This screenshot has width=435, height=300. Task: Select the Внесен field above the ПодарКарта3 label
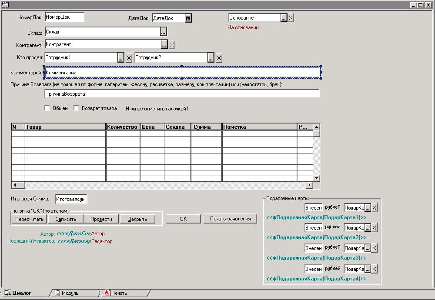[313, 248]
